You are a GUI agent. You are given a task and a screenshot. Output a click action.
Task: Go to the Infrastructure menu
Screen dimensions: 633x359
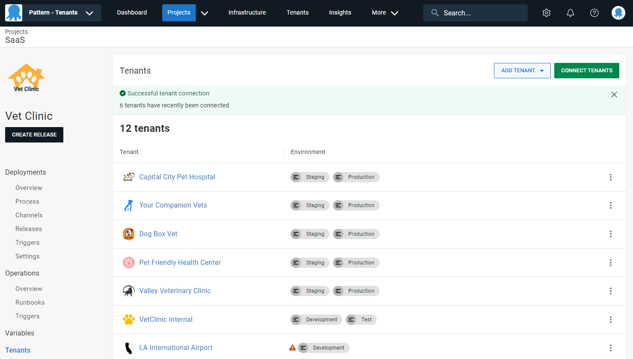[x=247, y=13]
